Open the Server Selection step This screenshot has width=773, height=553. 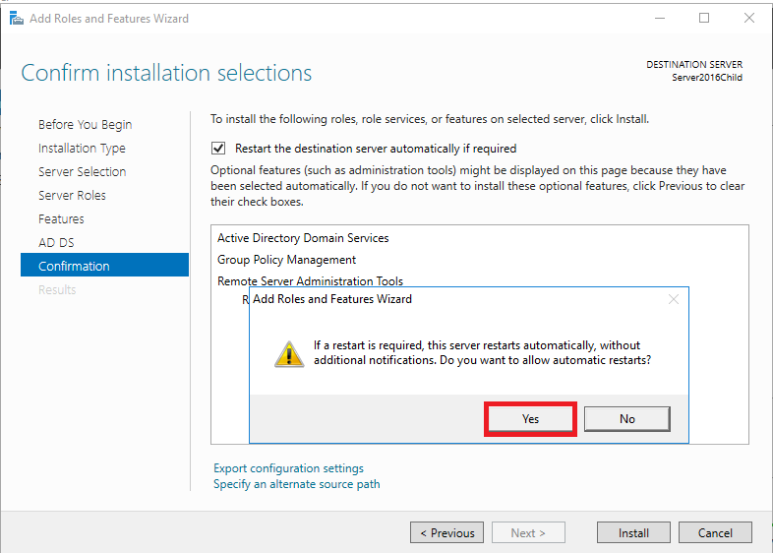point(83,171)
